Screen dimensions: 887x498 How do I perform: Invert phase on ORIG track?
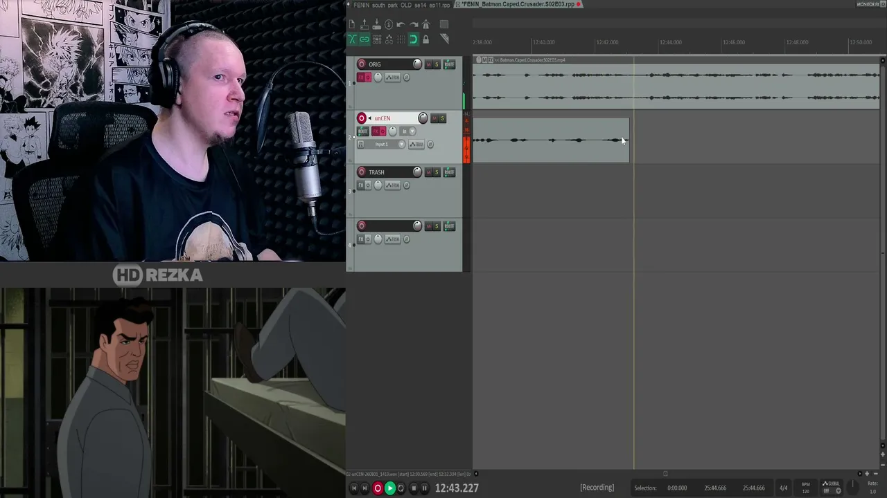click(407, 77)
